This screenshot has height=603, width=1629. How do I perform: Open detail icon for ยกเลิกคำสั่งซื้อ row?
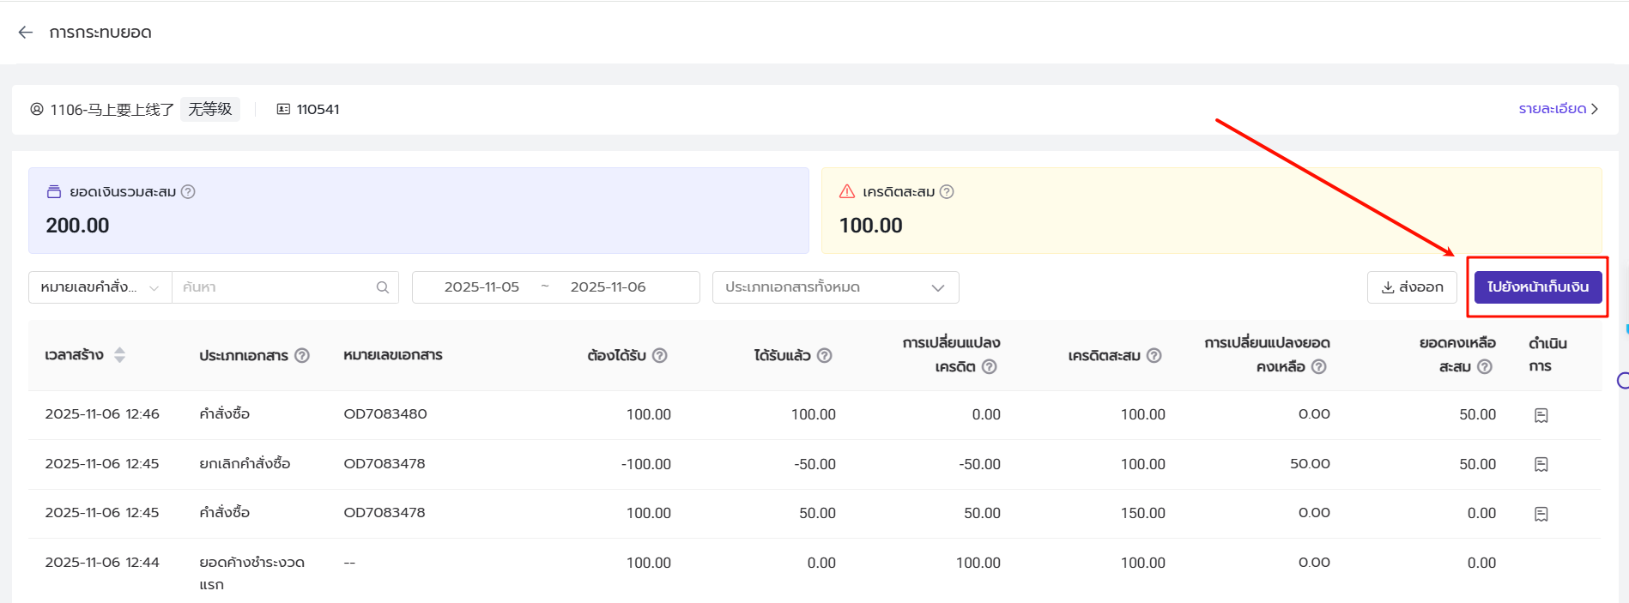click(x=1541, y=464)
